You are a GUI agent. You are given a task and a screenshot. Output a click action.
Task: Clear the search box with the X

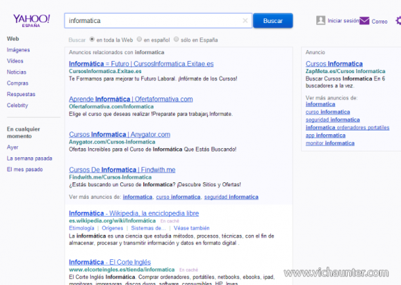tap(245, 20)
